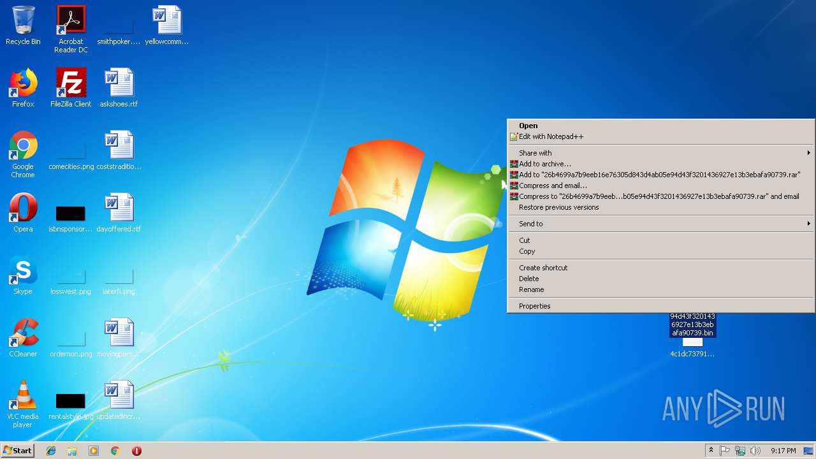The width and height of the screenshot is (816, 459).
Task: Launch Google Chrome from desktop
Action: click(23, 154)
